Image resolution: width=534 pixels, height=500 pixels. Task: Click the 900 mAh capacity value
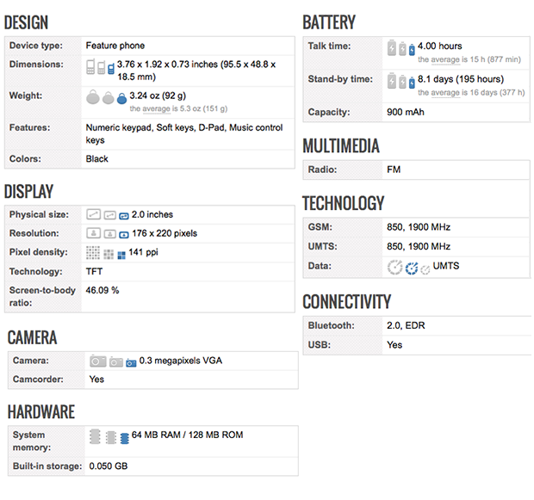click(407, 112)
